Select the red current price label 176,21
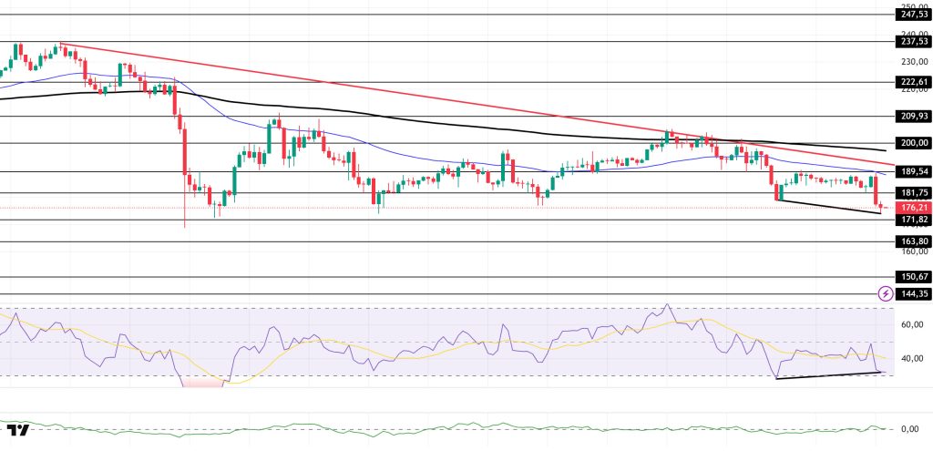Screen dimensions: 933x451 pyautogui.click(x=911, y=208)
